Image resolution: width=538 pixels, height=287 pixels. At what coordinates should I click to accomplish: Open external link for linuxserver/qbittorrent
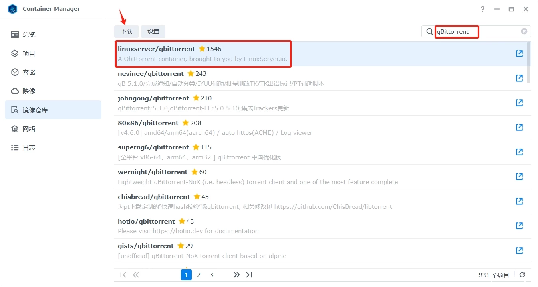519,53
